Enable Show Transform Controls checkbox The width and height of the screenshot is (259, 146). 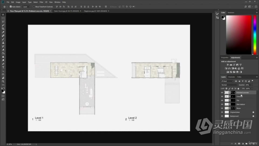click(34, 6)
